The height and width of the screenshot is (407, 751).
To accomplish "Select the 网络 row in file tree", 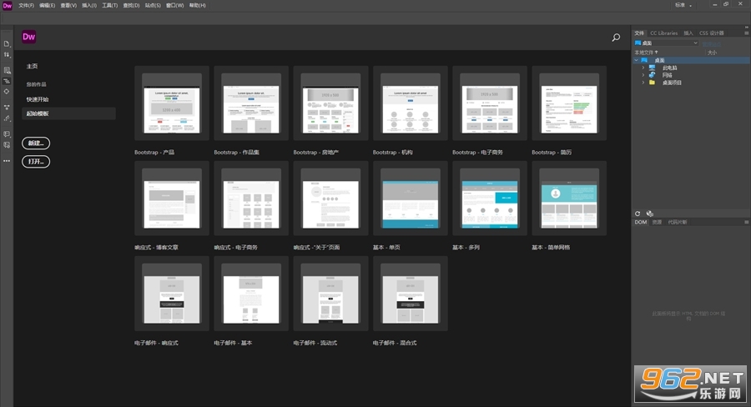I will [x=668, y=75].
